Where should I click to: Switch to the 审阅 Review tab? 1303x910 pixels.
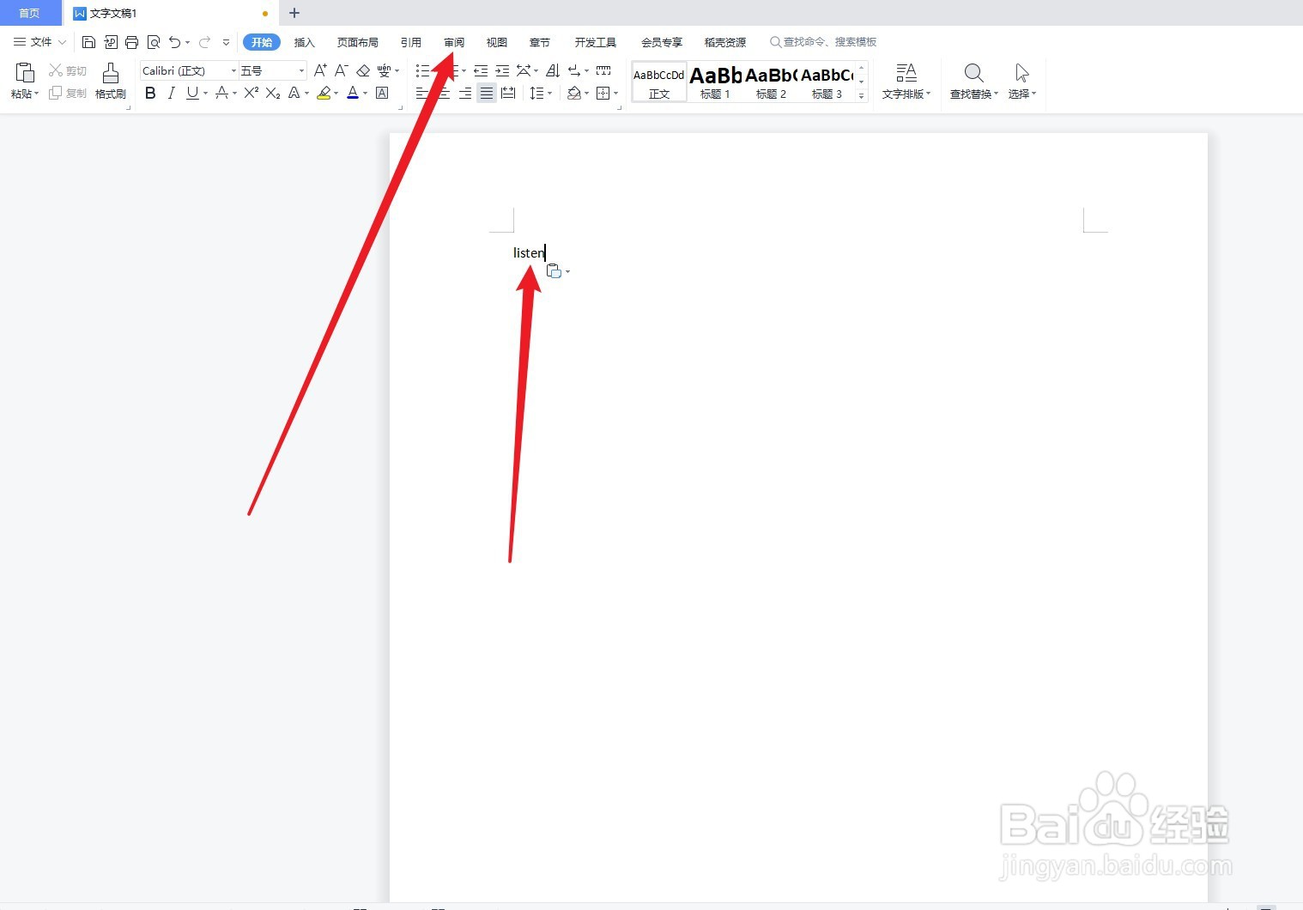[454, 42]
